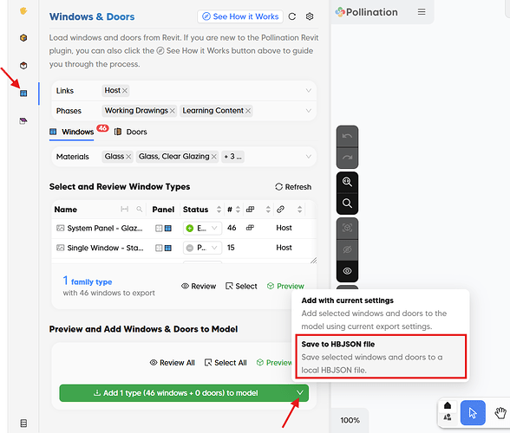The height and width of the screenshot is (433, 510).
Task: Expand the green Add to model options arrow
Action: coord(300,392)
